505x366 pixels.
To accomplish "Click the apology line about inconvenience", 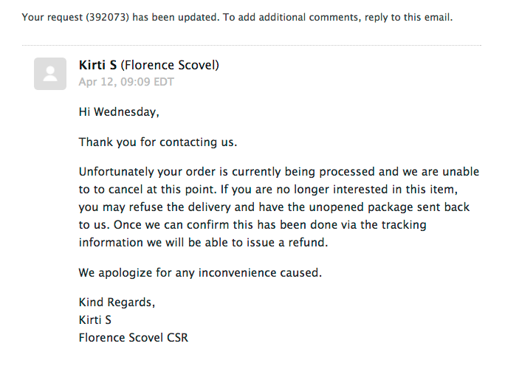I will click(x=200, y=272).
